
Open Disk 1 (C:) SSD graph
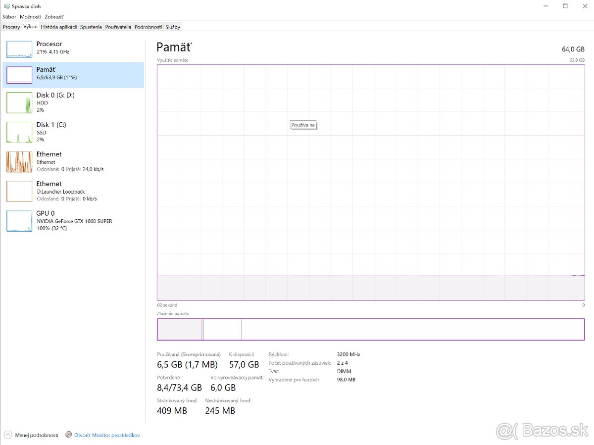coord(19,132)
